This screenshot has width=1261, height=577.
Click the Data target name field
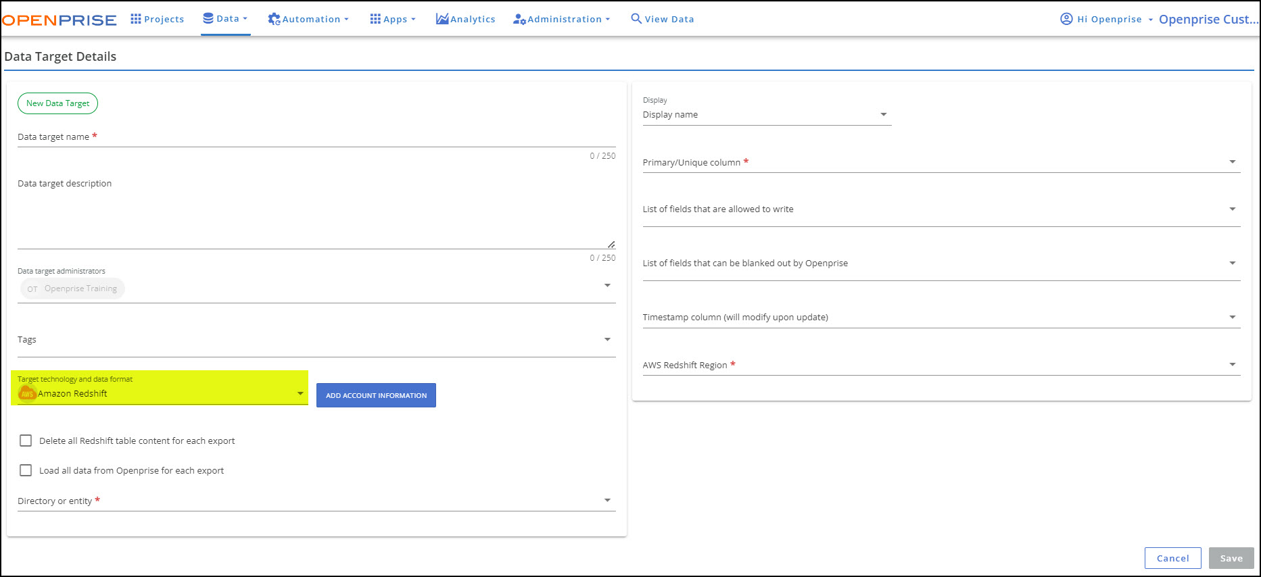[316, 137]
